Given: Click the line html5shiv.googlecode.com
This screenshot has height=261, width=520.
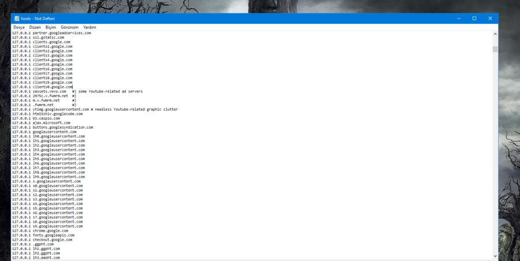Looking at the screenshot, I should tap(47, 114).
